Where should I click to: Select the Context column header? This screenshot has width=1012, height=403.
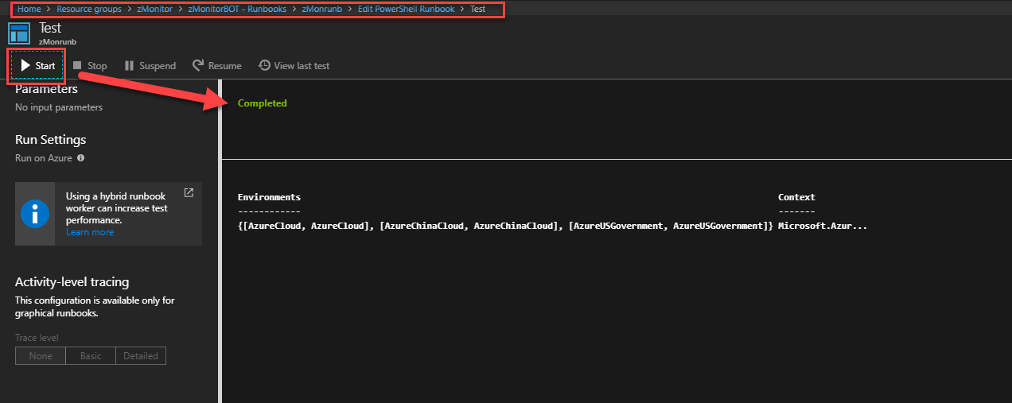(796, 197)
